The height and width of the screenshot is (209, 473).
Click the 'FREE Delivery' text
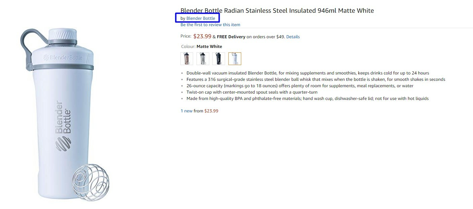(x=231, y=37)
